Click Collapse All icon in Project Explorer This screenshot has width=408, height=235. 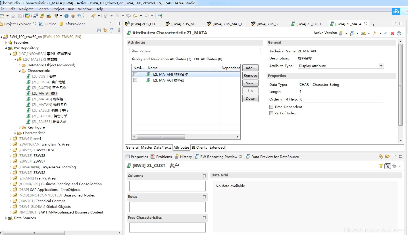[x=99, y=30]
